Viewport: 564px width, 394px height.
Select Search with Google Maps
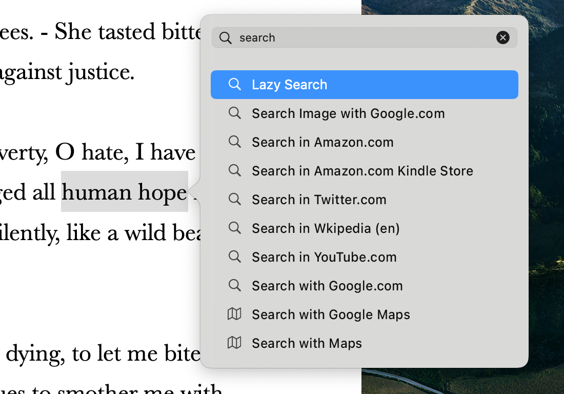(x=365, y=315)
